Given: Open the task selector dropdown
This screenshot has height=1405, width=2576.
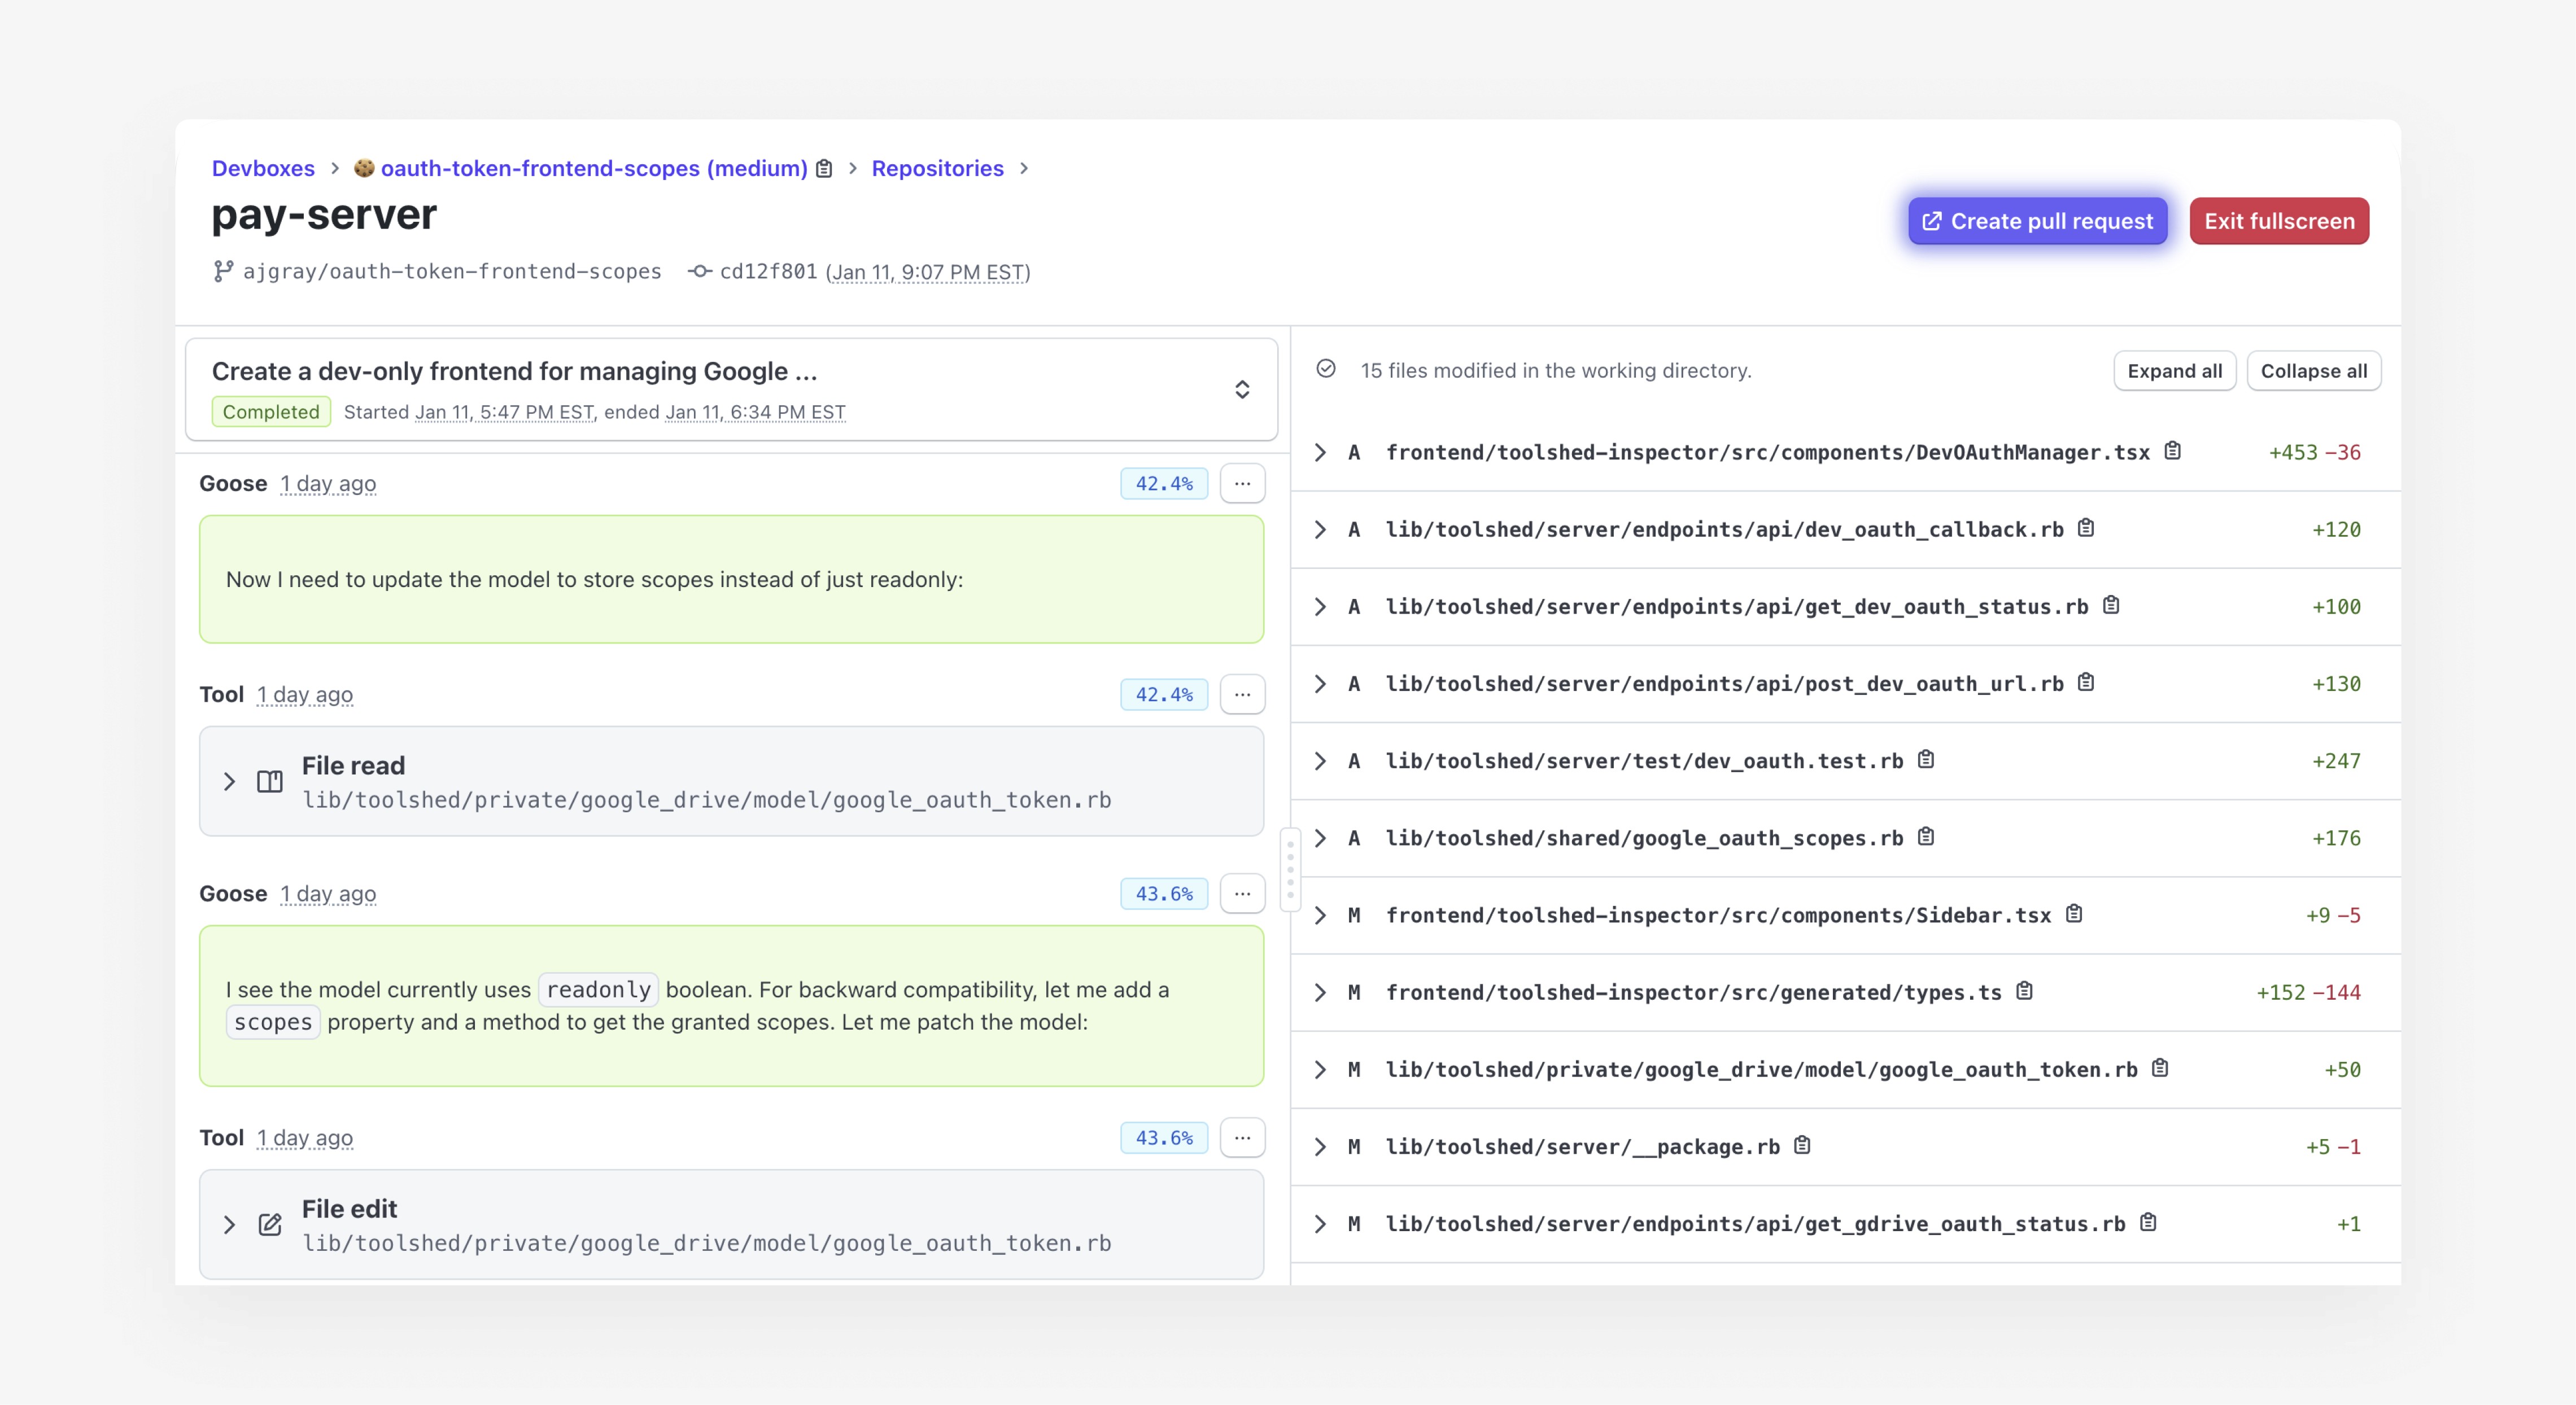Looking at the screenshot, I should (1242, 389).
